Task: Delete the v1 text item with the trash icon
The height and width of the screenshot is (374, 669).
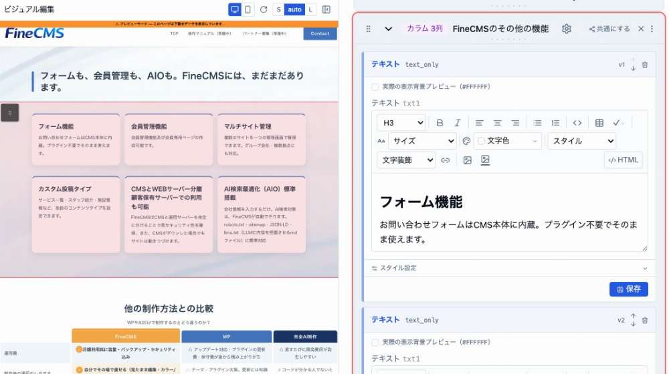Action: coord(645,65)
